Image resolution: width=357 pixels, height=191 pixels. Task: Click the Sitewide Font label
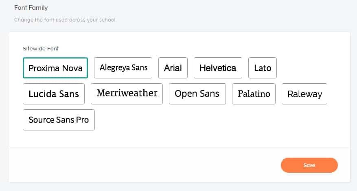[x=41, y=49]
